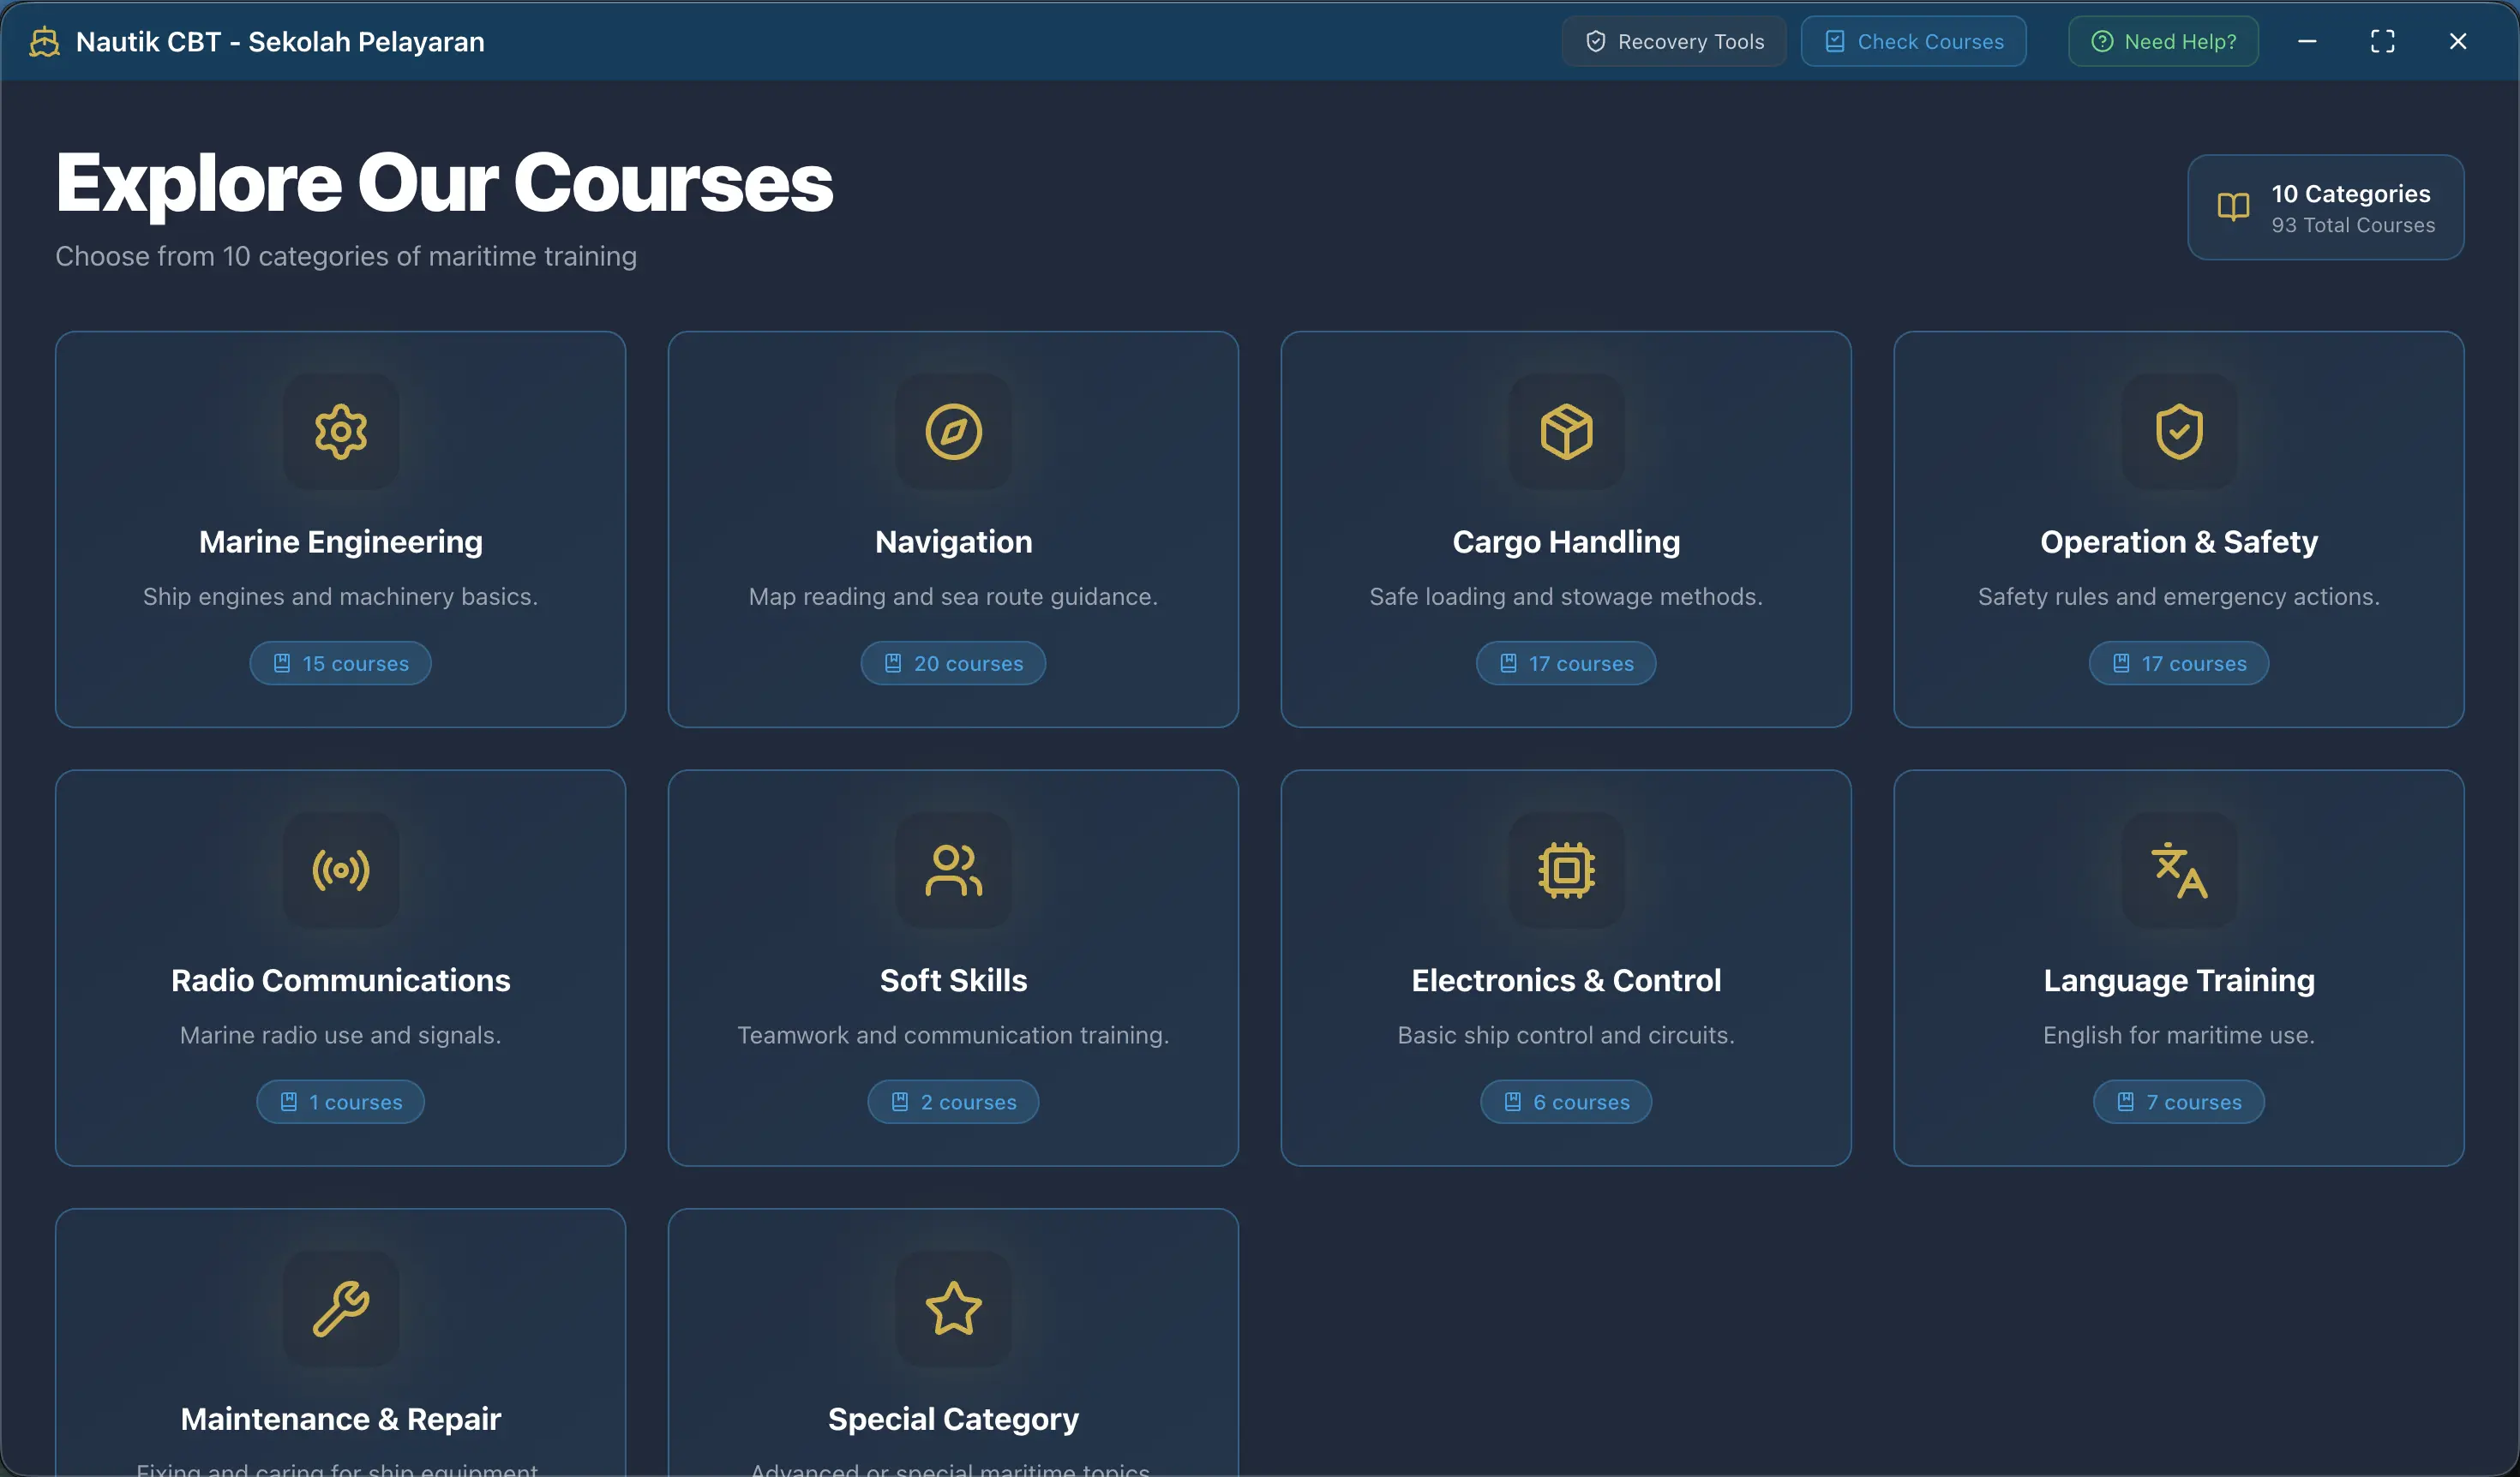Click the Radio Communications signal icon
This screenshot has width=2520, height=1477.
click(x=341, y=870)
